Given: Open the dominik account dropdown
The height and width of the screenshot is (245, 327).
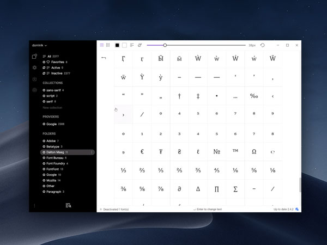Looking at the screenshot, I should [39, 45].
